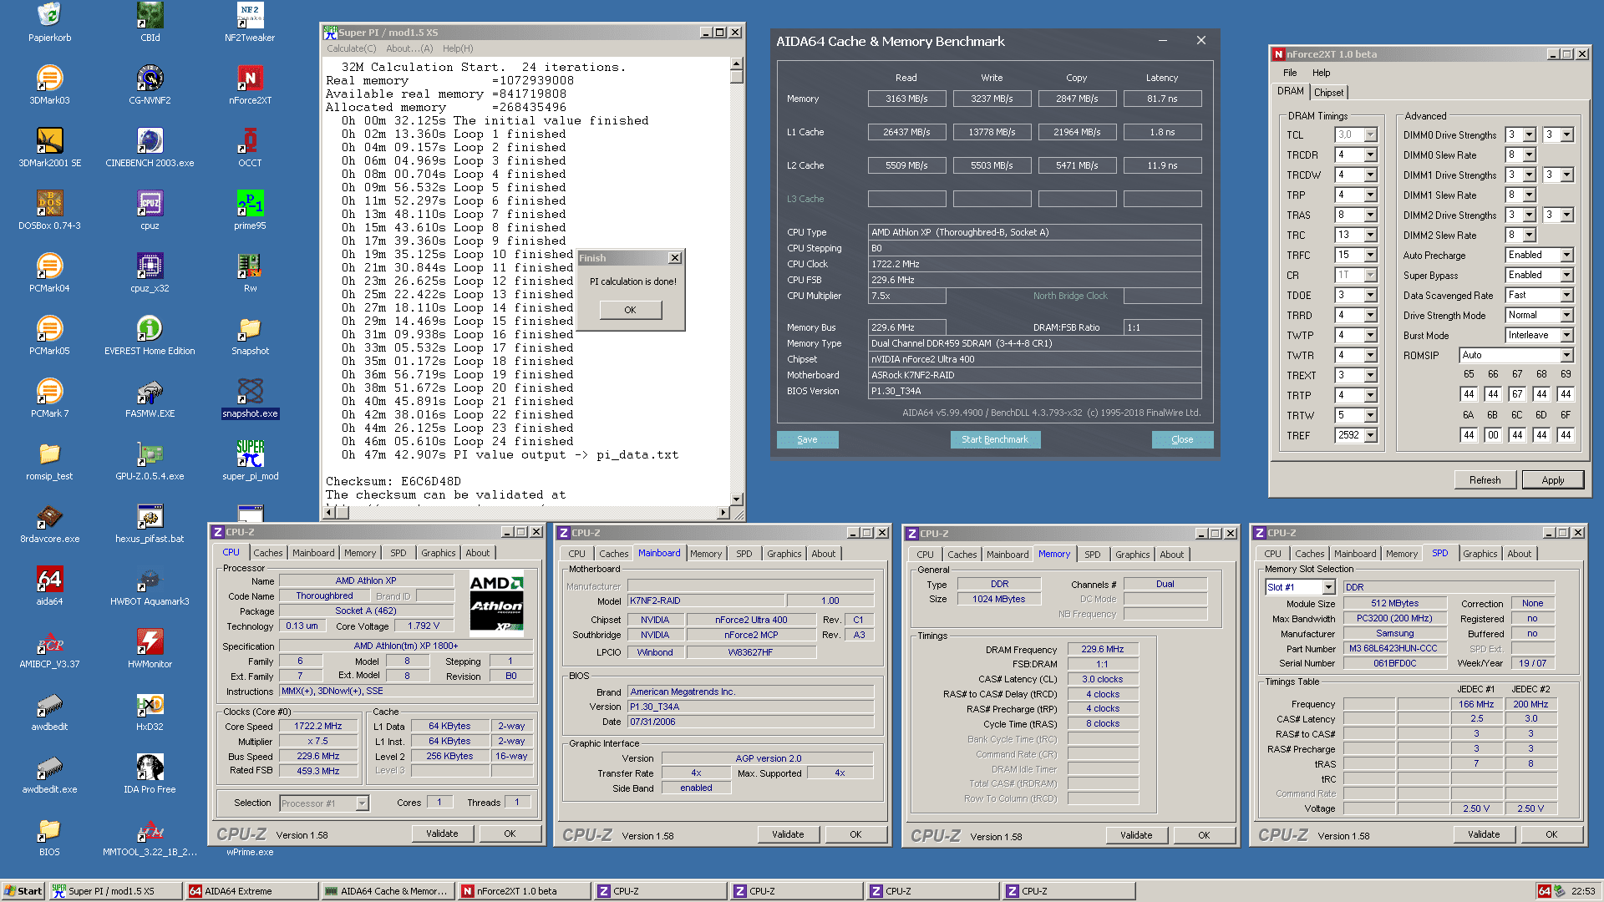Launch CG-NVNF2 desktop shortcut
The image size is (1604, 902).
150,85
